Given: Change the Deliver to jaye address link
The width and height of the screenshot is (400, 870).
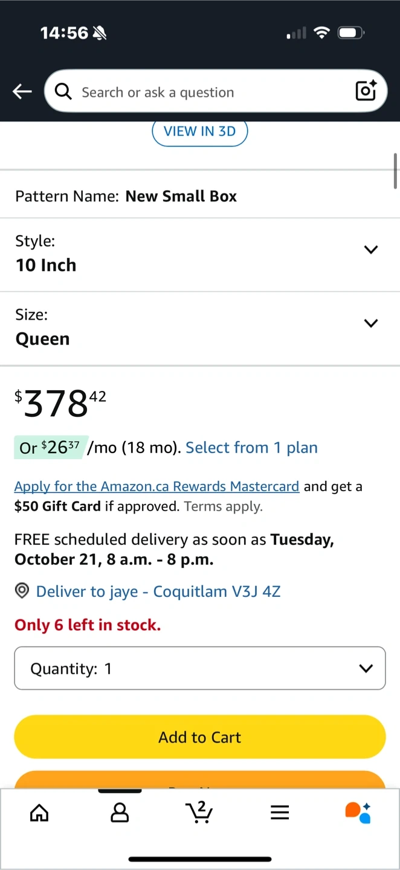Looking at the screenshot, I should click(x=158, y=591).
